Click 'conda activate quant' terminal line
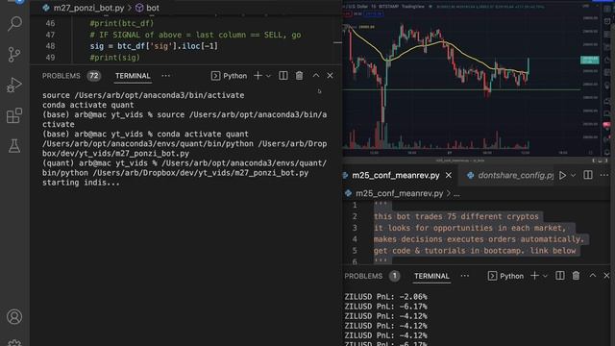Screen dimensions: 615x346 (x=87, y=105)
